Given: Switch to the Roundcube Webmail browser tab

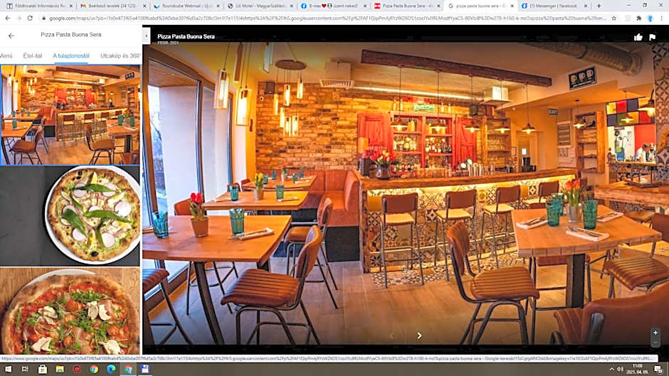Looking at the screenshot, I should click(186, 6).
